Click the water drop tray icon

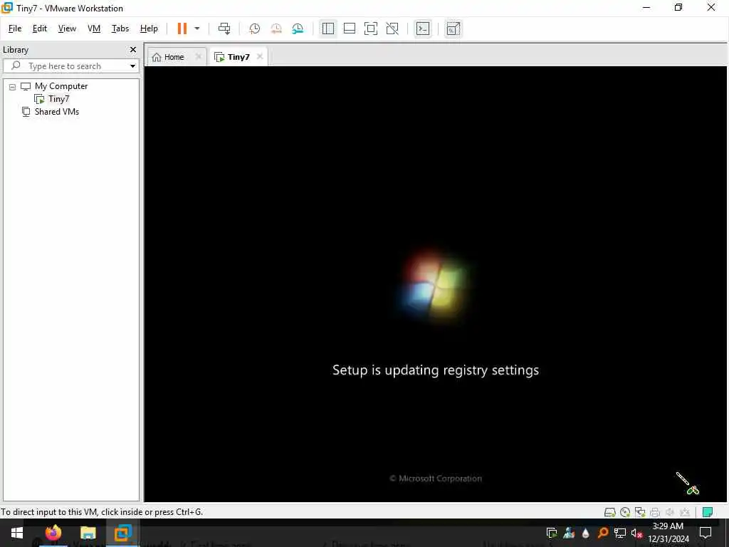(x=585, y=533)
